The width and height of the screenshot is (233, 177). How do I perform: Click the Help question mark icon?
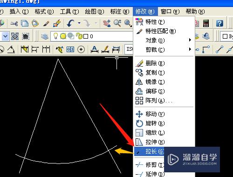[219, 23]
